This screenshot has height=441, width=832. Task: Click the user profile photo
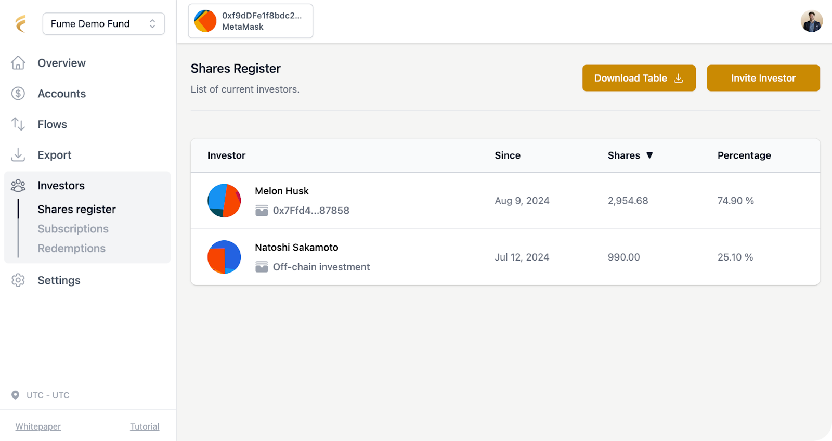[811, 21]
